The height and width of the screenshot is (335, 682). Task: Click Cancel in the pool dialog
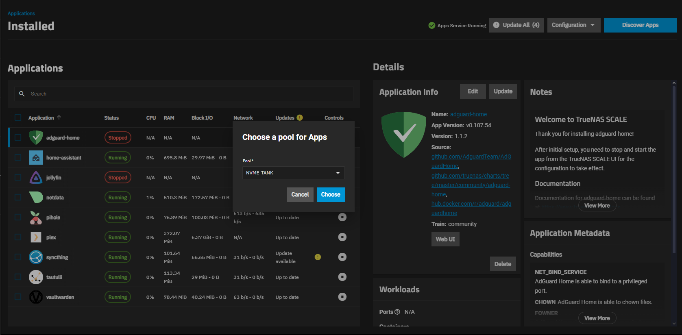300,195
